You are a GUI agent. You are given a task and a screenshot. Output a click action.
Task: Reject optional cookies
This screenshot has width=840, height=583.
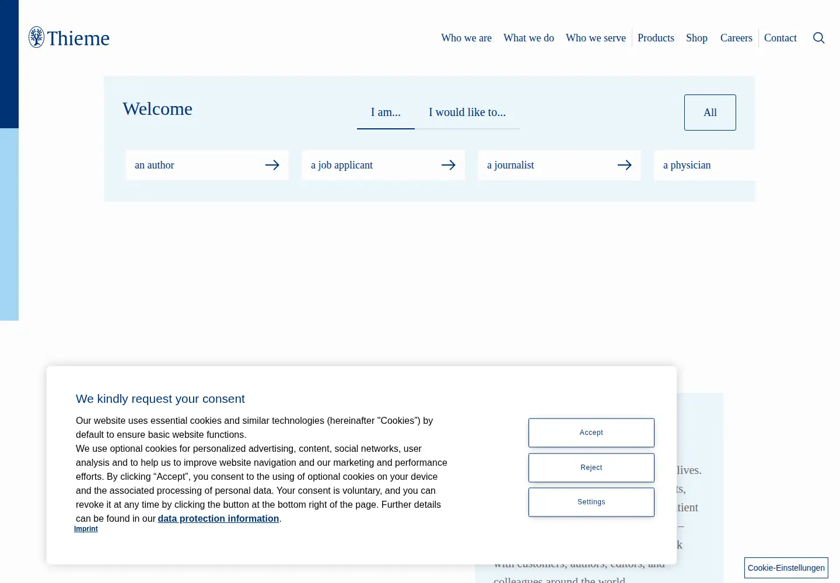591,468
